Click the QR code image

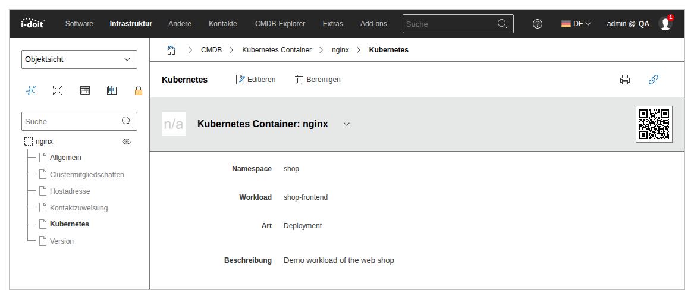coord(654,124)
